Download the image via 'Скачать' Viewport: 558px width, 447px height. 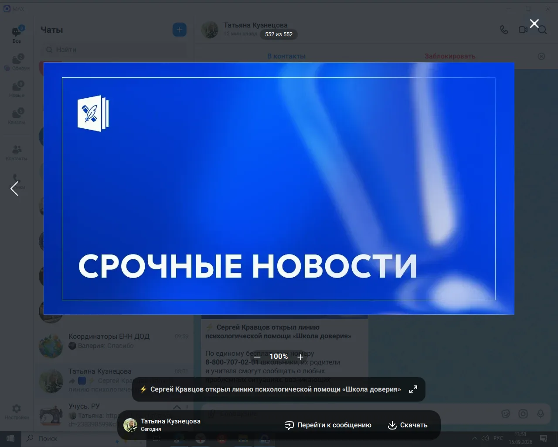(x=408, y=425)
